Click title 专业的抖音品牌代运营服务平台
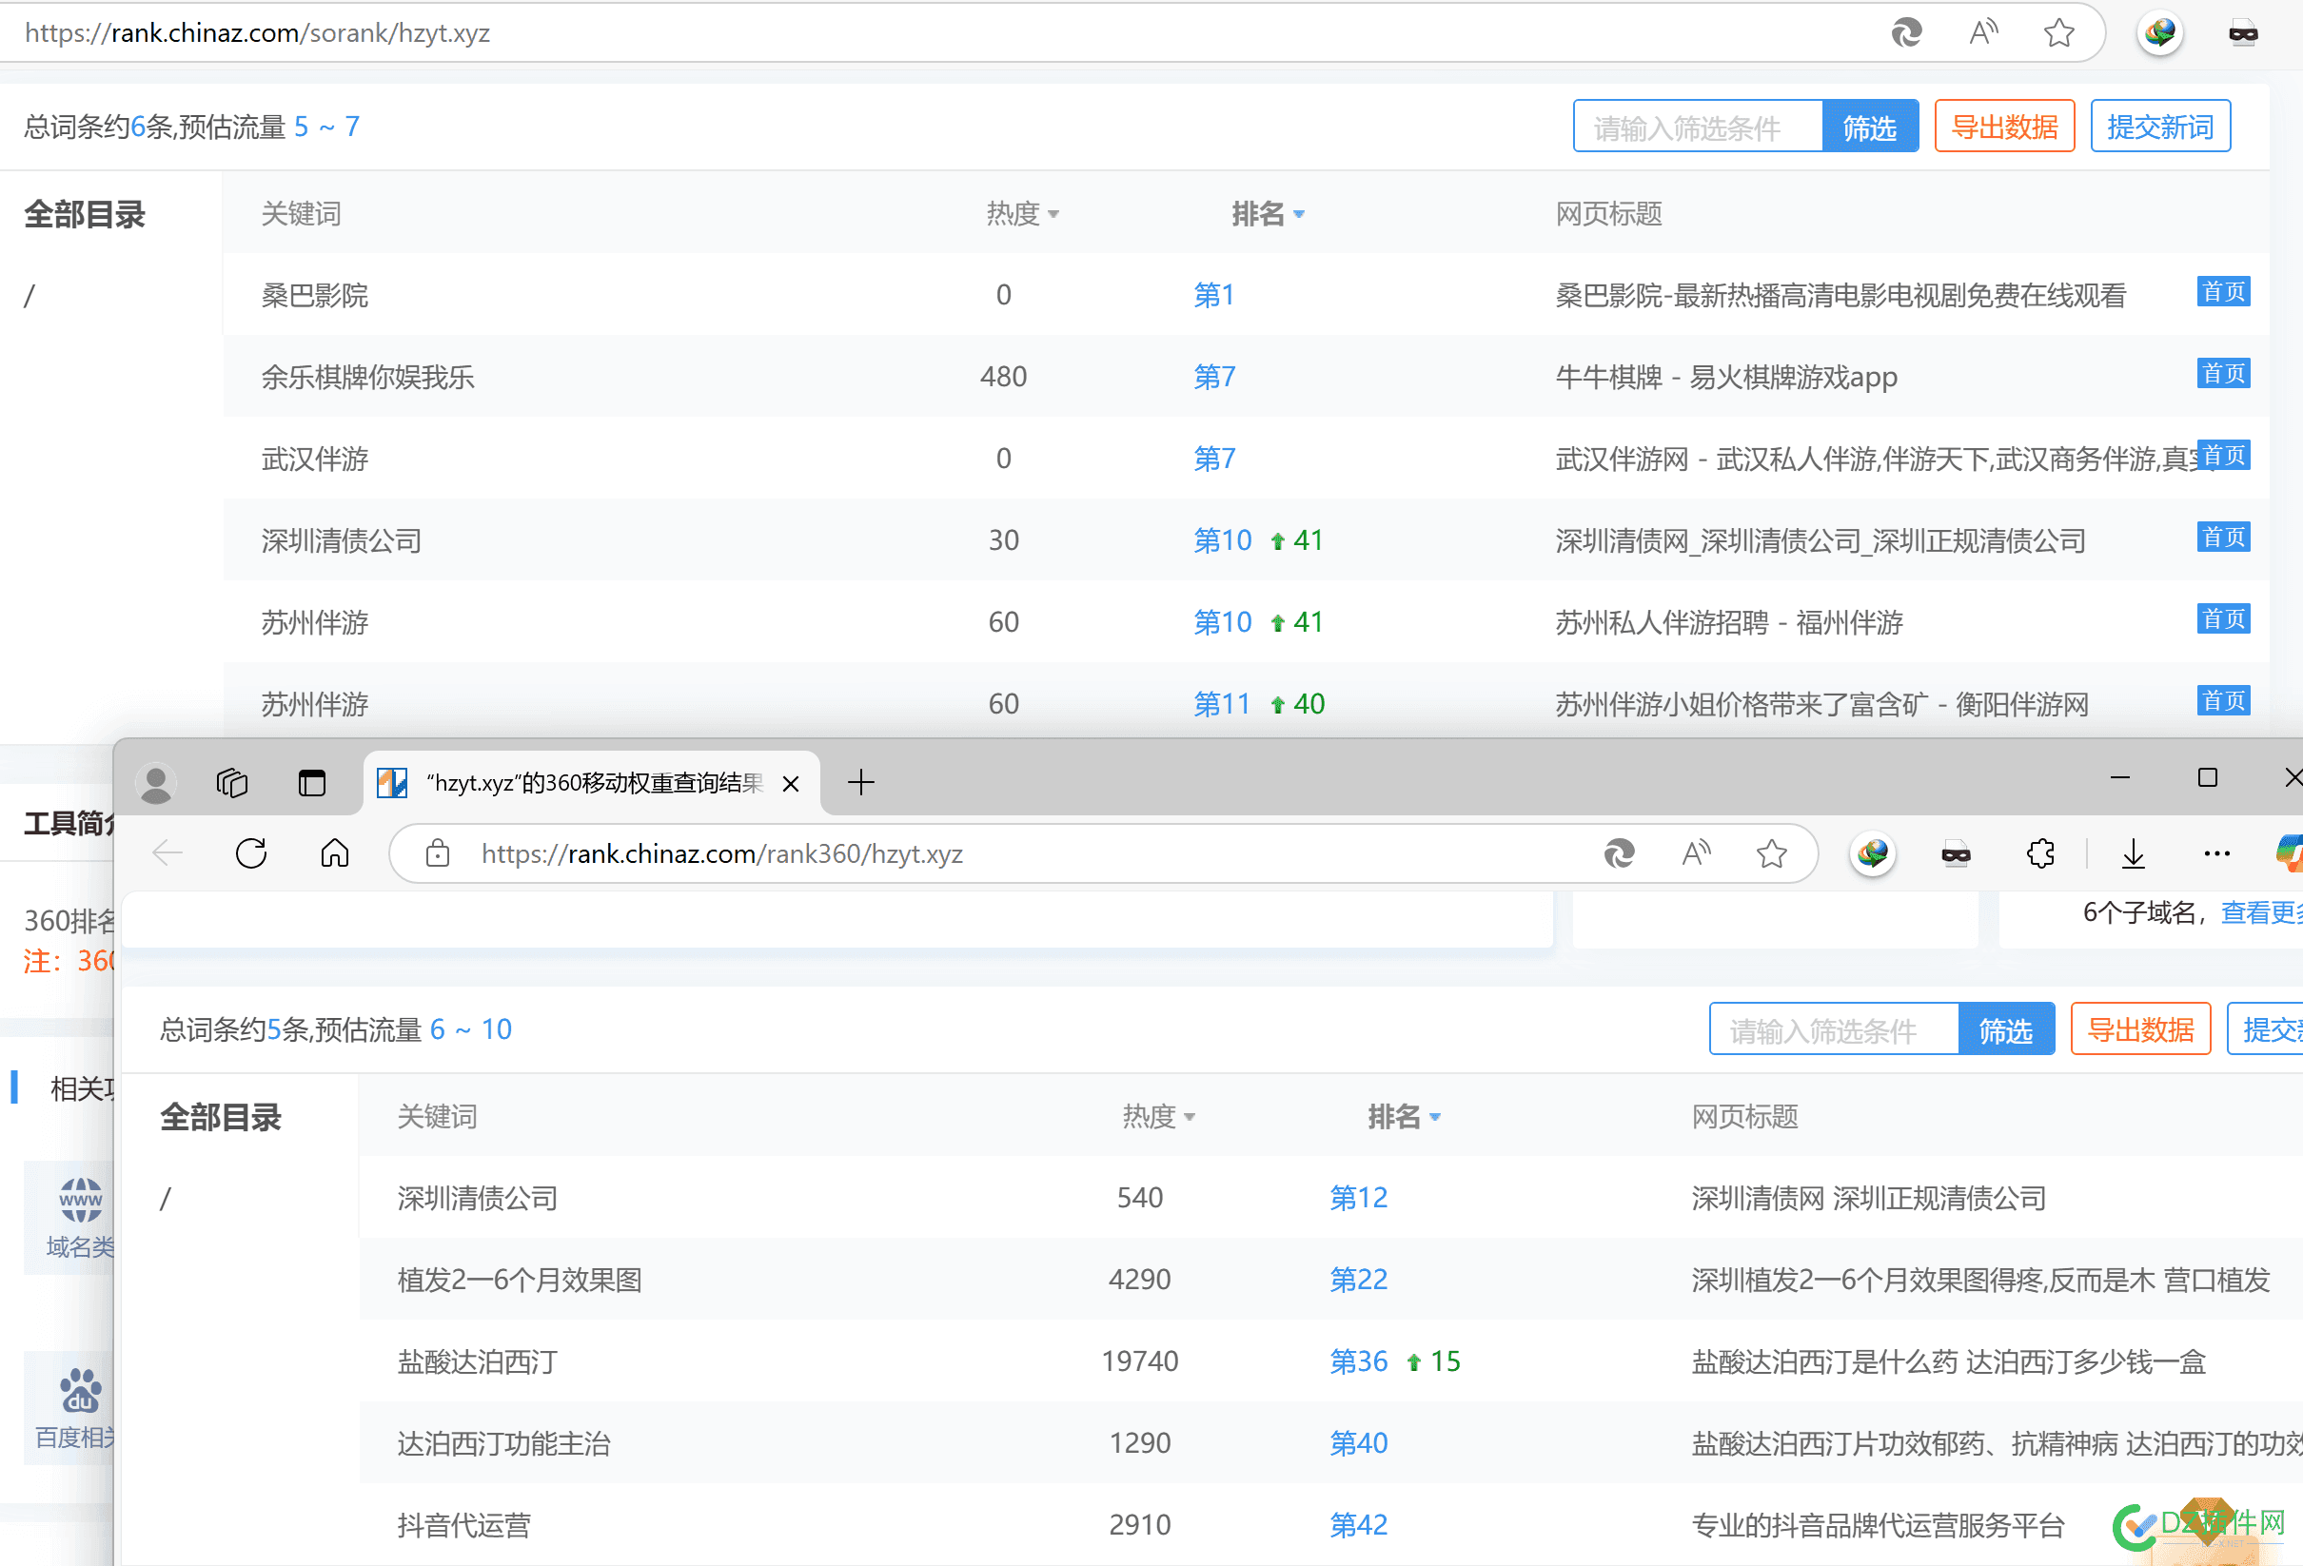This screenshot has height=1566, width=2303. pyautogui.click(x=1877, y=1526)
